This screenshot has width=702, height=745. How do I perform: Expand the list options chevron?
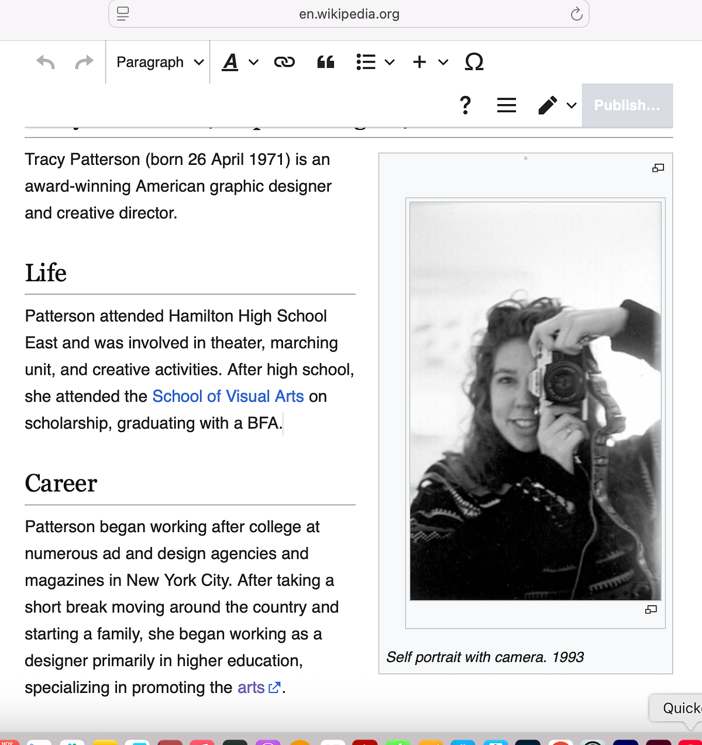(390, 62)
